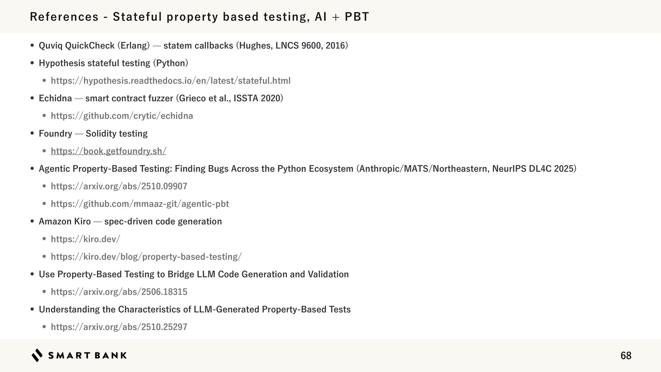The image size is (661, 372).
Task: Open the Echidna GitHub repository link
Action: 122,116
